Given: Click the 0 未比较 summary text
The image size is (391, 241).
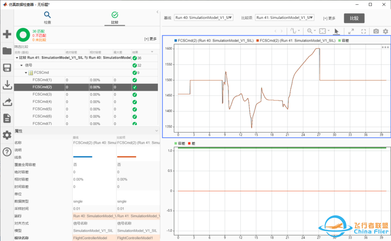Looking at the screenshot, I should (x=39, y=40).
